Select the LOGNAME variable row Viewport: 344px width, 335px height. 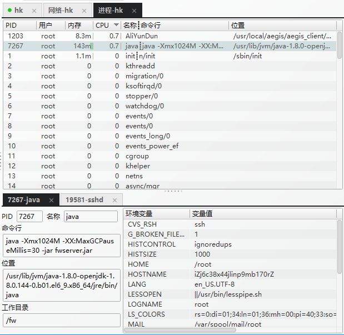point(231,304)
